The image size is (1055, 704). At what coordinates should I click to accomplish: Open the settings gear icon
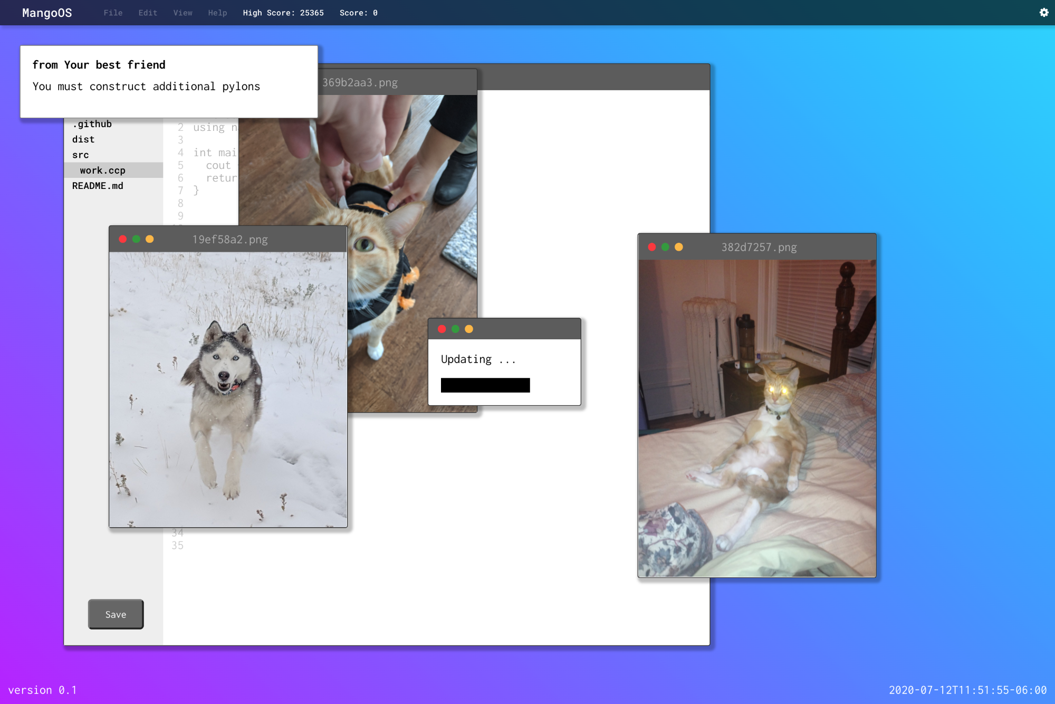[x=1043, y=13]
